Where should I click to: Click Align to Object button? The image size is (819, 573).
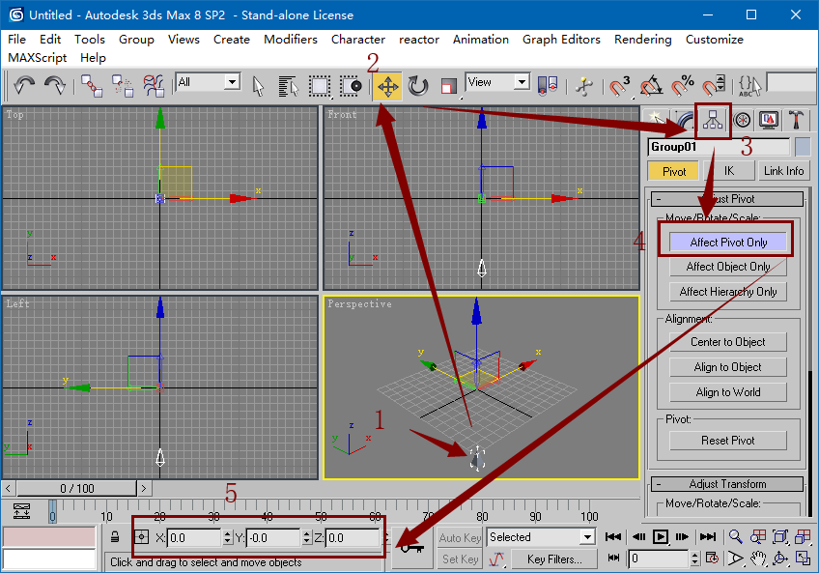tap(727, 367)
